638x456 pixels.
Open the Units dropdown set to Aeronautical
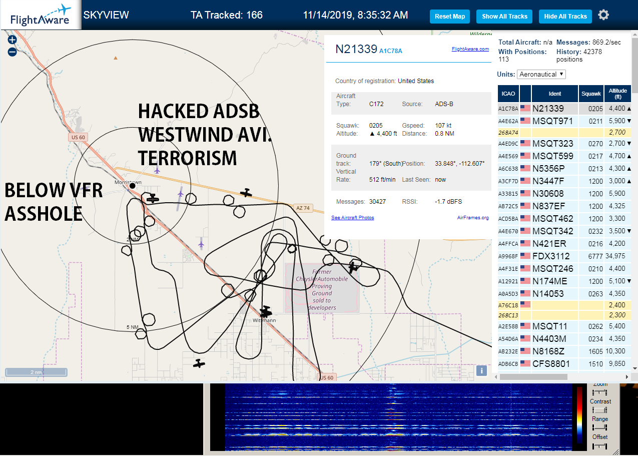[541, 74]
